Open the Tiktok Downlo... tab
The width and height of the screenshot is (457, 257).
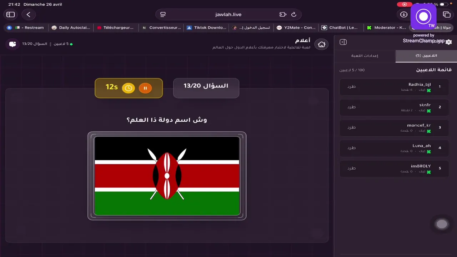tap(206, 27)
